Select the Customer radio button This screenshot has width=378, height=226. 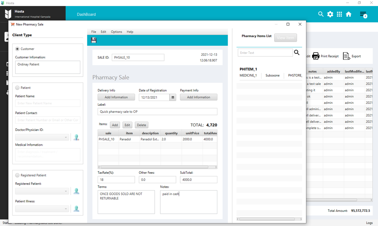(18, 49)
